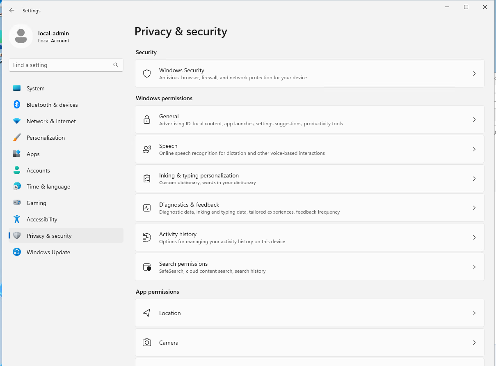Select Windows Update in sidebar
Viewport: 496px width, 366px height.
[x=66, y=252]
